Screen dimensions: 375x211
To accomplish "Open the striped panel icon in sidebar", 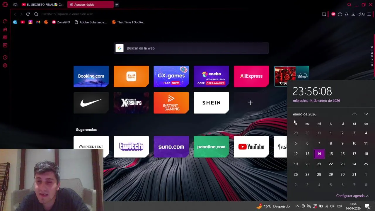I will [x=5, y=37].
